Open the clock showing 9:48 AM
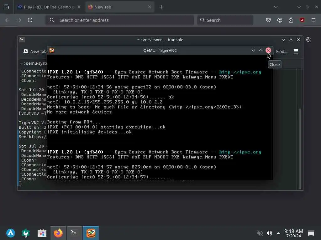The image size is (321, 240). pos(293,233)
